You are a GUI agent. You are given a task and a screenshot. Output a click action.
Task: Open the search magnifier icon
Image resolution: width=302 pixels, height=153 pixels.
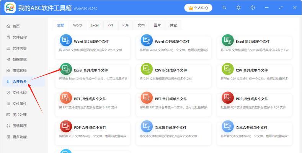click(224, 8)
